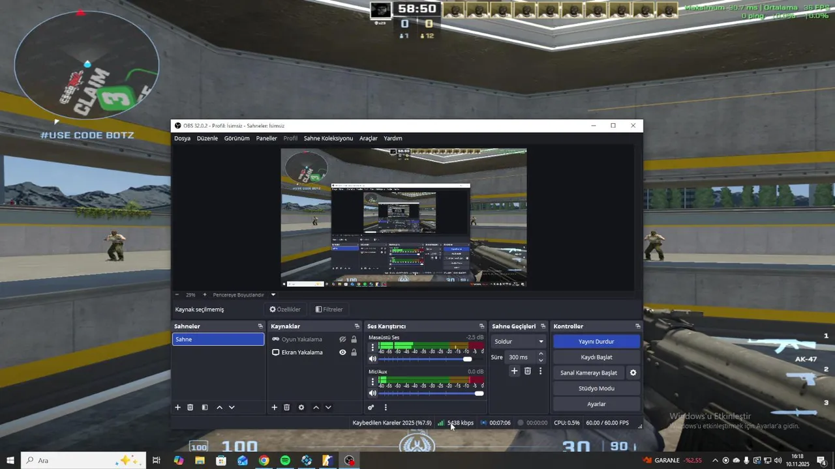The width and height of the screenshot is (835, 469).
Task: Toggle lock on Oyun Yakalama source
Action: pyautogui.click(x=354, y=339)
